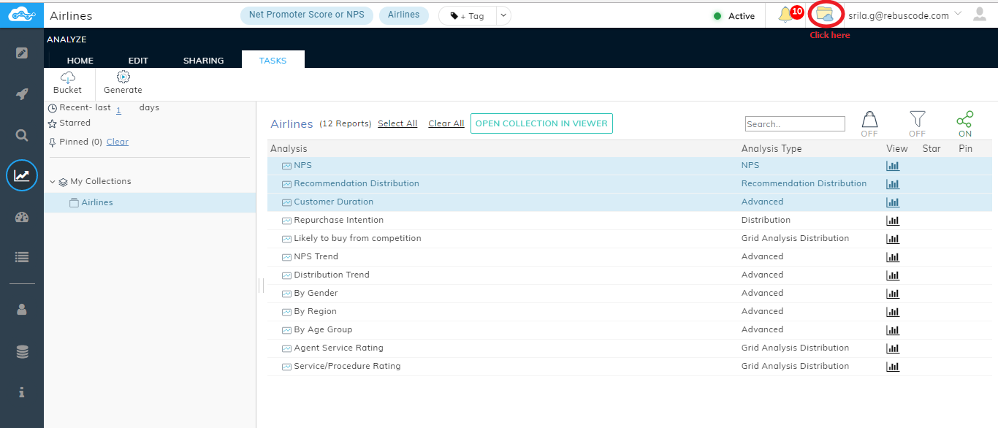Click the Select All link
Viewport: 998px width, 428px height.
pyautogui.click(x=397, y=123)
